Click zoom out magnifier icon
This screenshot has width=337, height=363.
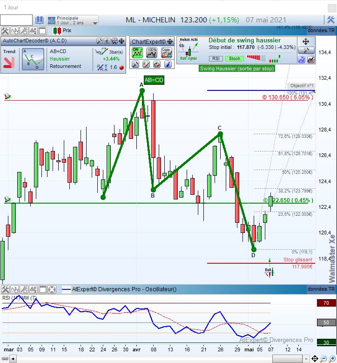pos(324,359)
